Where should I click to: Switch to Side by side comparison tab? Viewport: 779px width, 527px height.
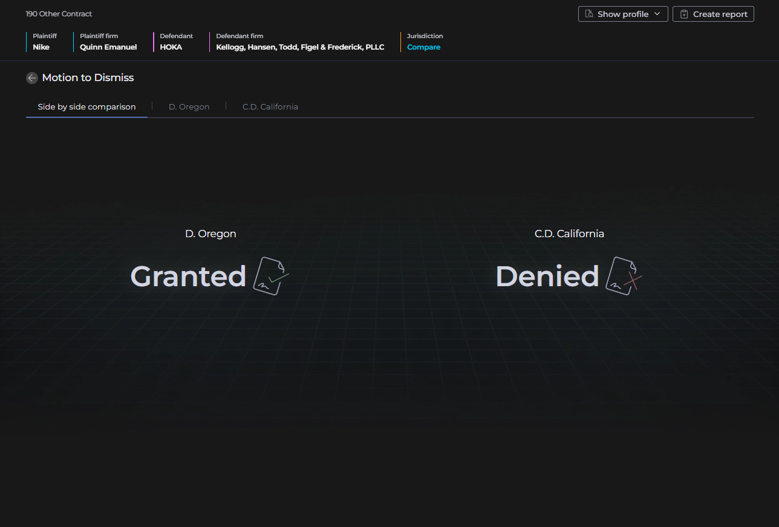pyautogui.click(x=86, y=107)
